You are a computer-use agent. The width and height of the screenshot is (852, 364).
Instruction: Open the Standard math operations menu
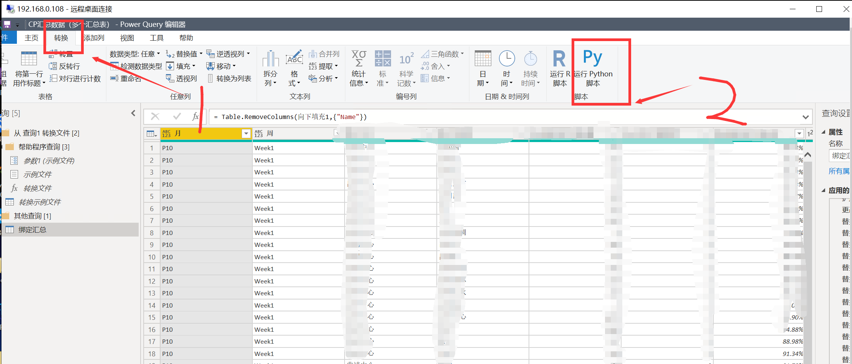(x=383, y=68)
